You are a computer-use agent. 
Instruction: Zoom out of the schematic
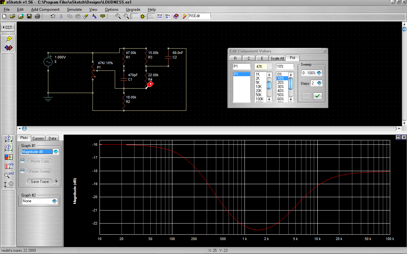tap(126, 16)
